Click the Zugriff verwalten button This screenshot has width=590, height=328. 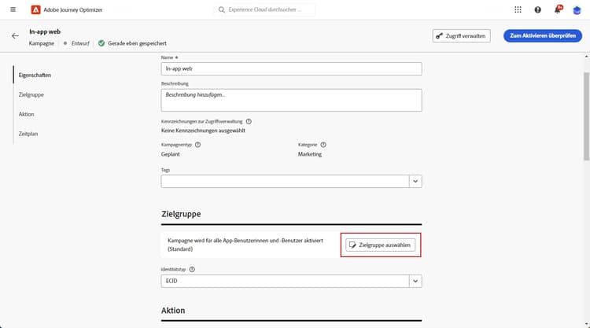point(462,35)
